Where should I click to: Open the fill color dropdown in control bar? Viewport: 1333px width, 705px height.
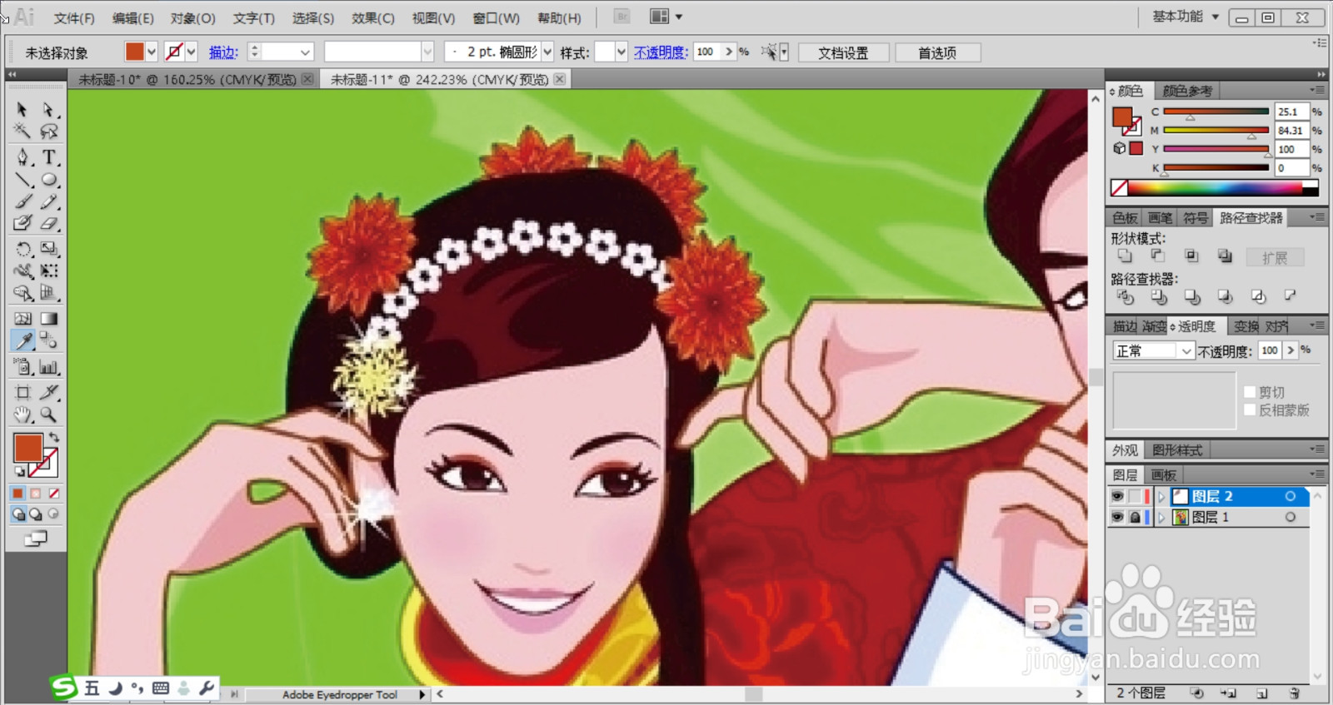(x=152, y=52)
